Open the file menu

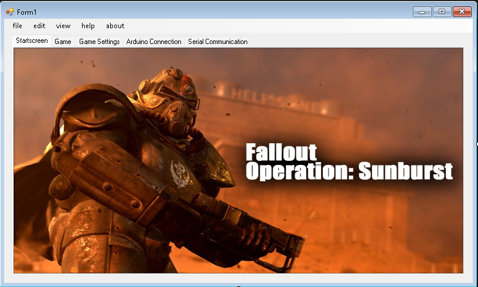pos(18,26)
